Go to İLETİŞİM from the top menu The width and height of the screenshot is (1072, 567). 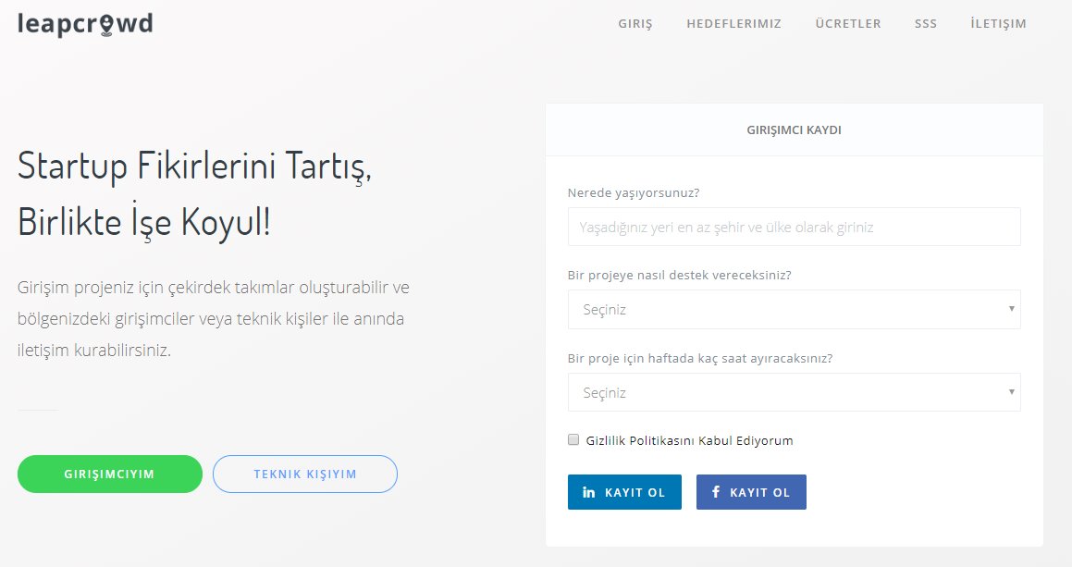999,24
